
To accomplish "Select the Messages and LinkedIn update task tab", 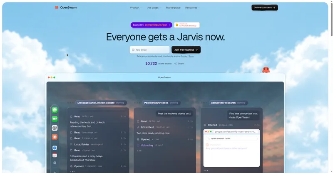I will 101,103.
